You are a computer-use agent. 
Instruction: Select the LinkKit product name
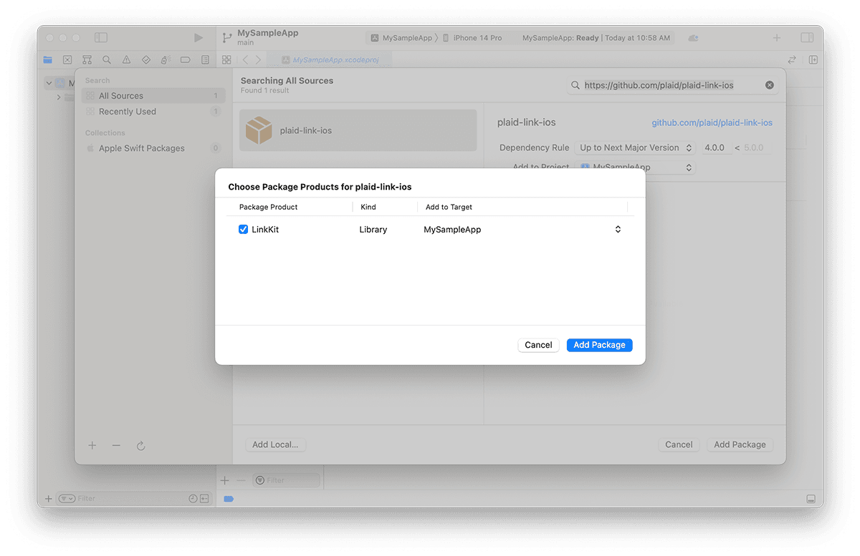click(x=265, y=230)
